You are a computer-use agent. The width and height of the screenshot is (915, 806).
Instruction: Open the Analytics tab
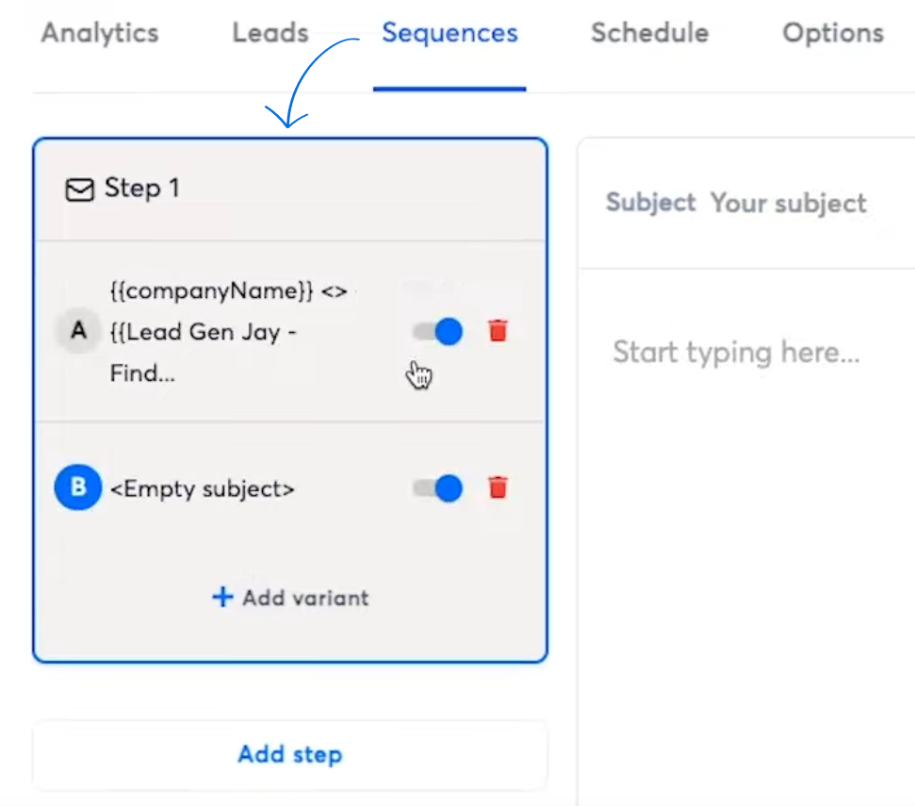click(100, 33)
